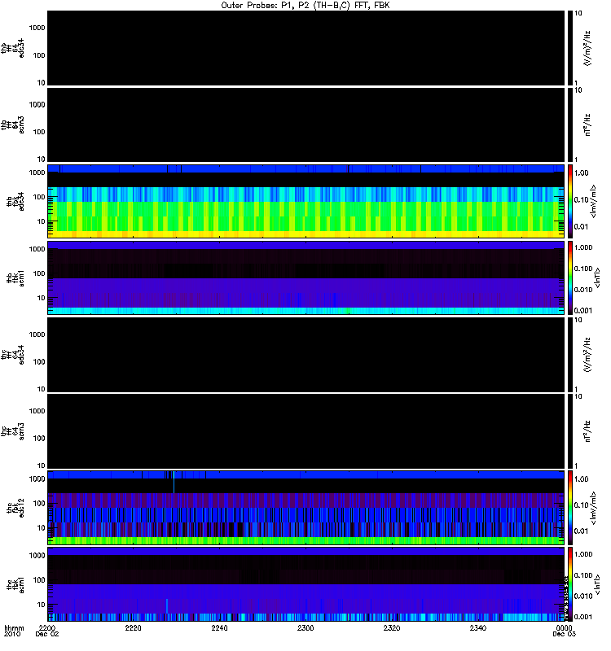The image size is (611, 651).
Task: Select the 2240 time tick label
Action: point(219,627)
